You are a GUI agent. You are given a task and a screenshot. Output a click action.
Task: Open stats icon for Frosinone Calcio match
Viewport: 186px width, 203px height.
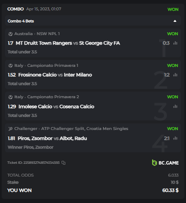click(x=175, y=75)
